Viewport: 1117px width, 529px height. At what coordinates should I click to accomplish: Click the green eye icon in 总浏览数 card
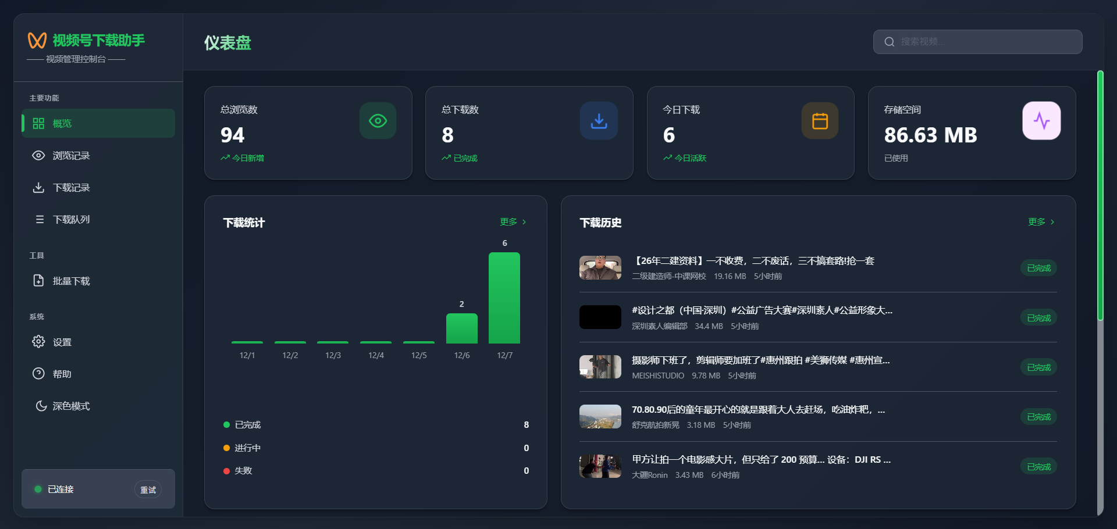click(378, 121)
